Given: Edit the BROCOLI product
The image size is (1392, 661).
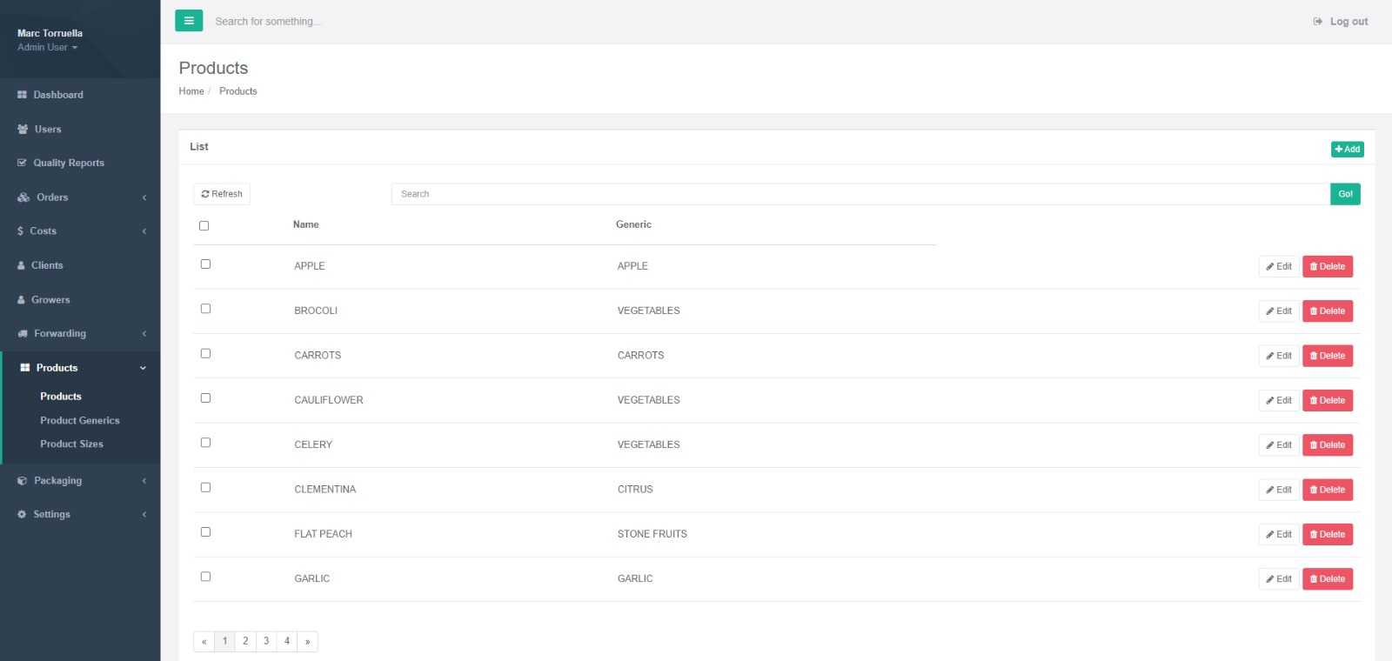Looking at the screenshot, I should 1279,311.
